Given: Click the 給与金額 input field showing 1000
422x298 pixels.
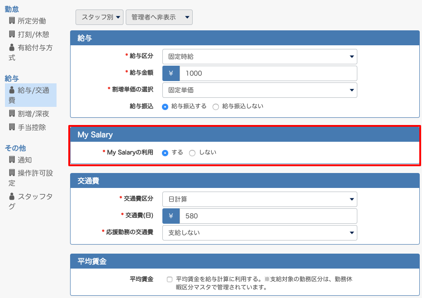Looking at the screenshot, I should [268, 73].
